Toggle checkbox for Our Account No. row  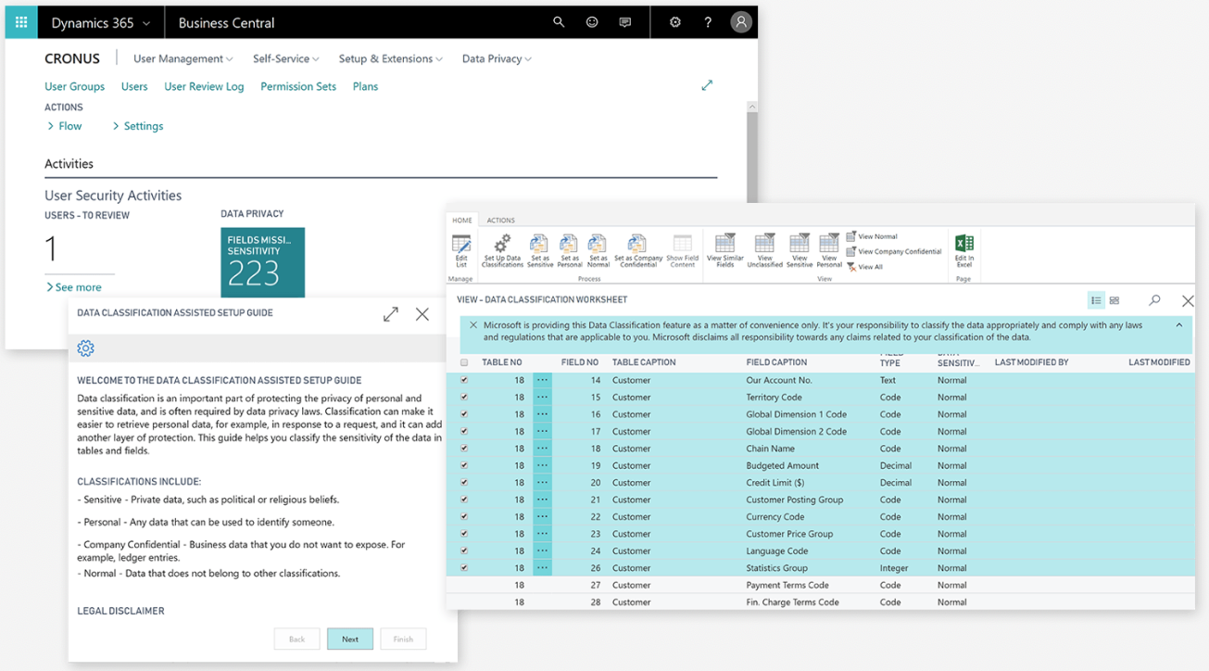click(464, 380)
